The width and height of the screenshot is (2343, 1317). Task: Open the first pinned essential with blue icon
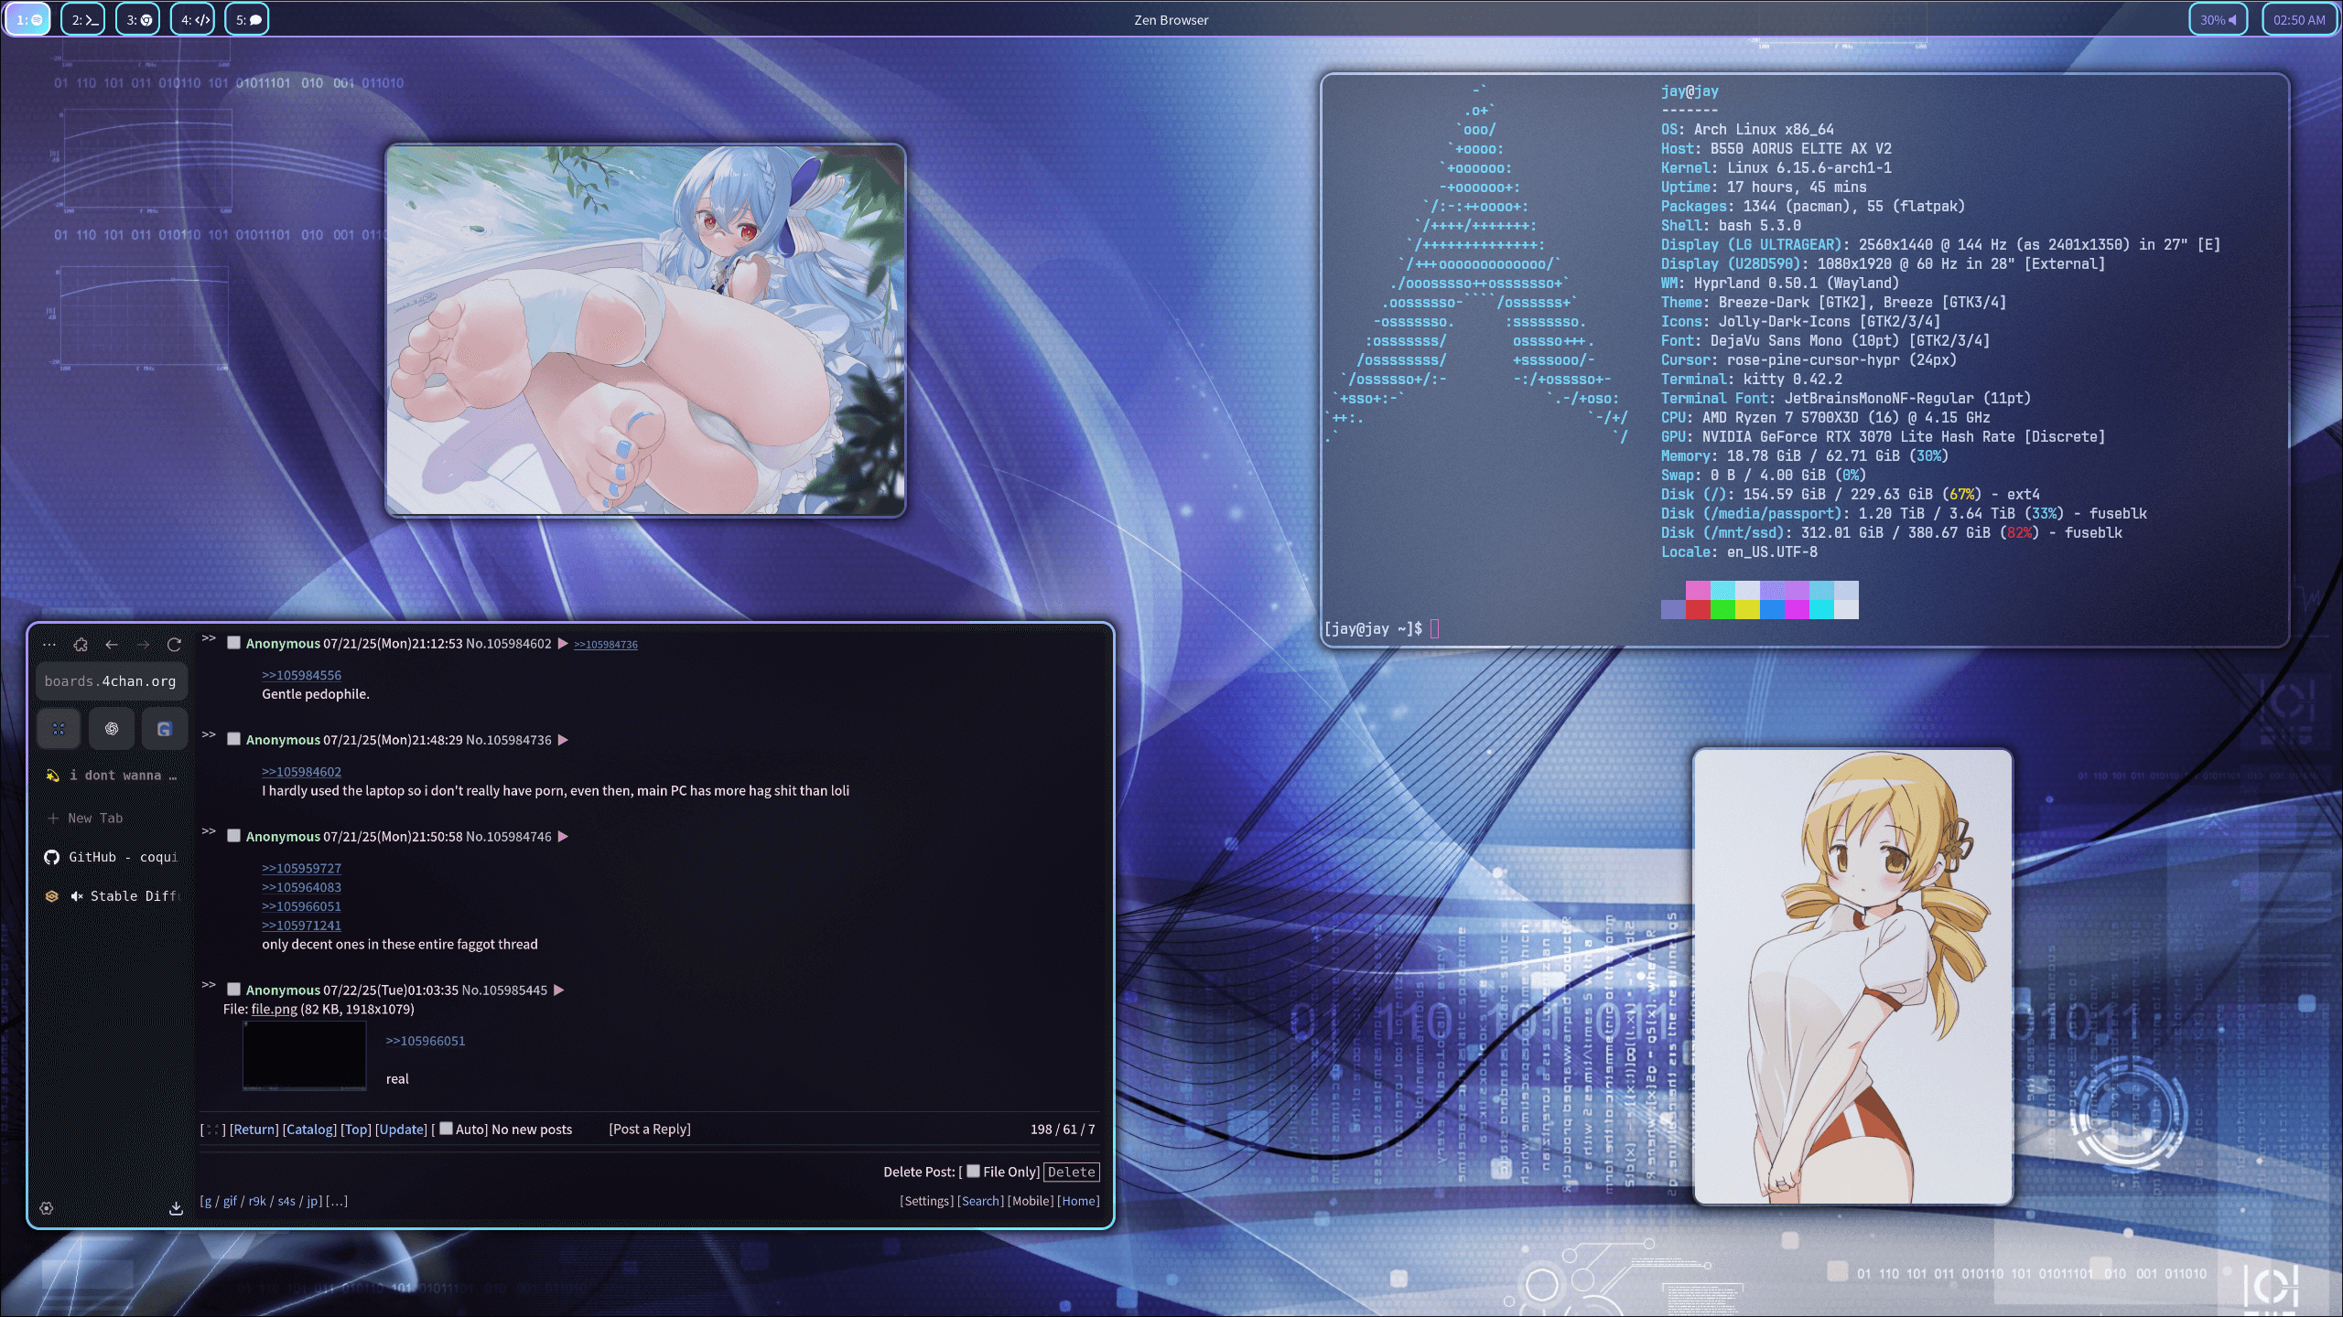[x=59, y=729]
